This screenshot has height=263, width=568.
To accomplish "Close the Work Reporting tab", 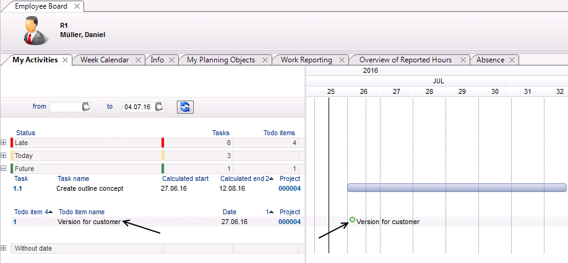I will pos(342,60).
